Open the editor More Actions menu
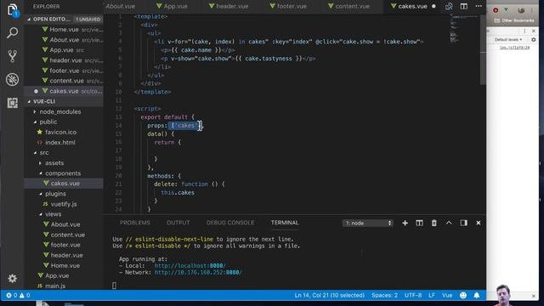The height and width of the screenshot is (306, 544). [479, 6]
